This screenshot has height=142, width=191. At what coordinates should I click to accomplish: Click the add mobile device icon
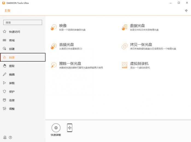coord(70,128)
